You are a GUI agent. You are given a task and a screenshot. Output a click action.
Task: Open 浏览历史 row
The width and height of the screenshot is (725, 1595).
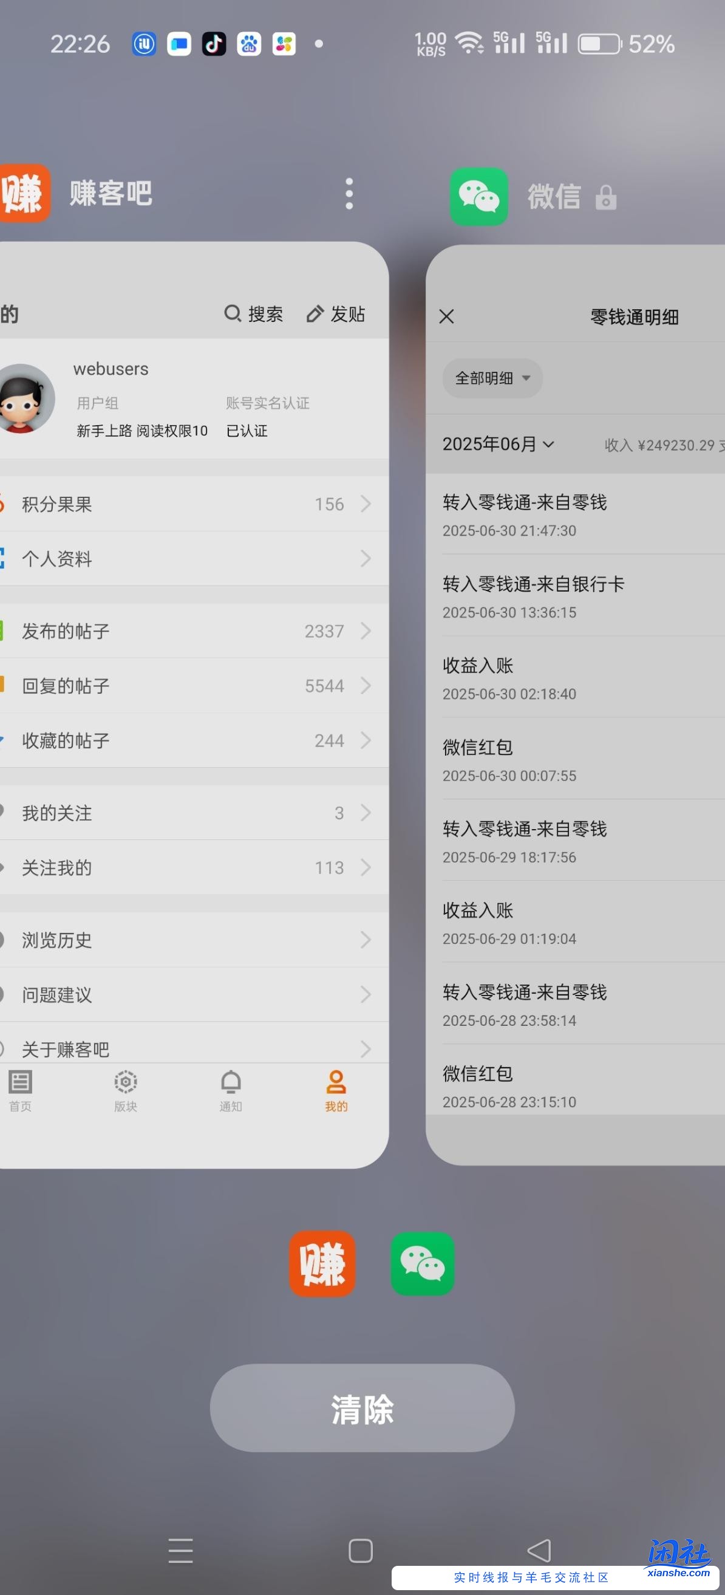click(194, 940)
